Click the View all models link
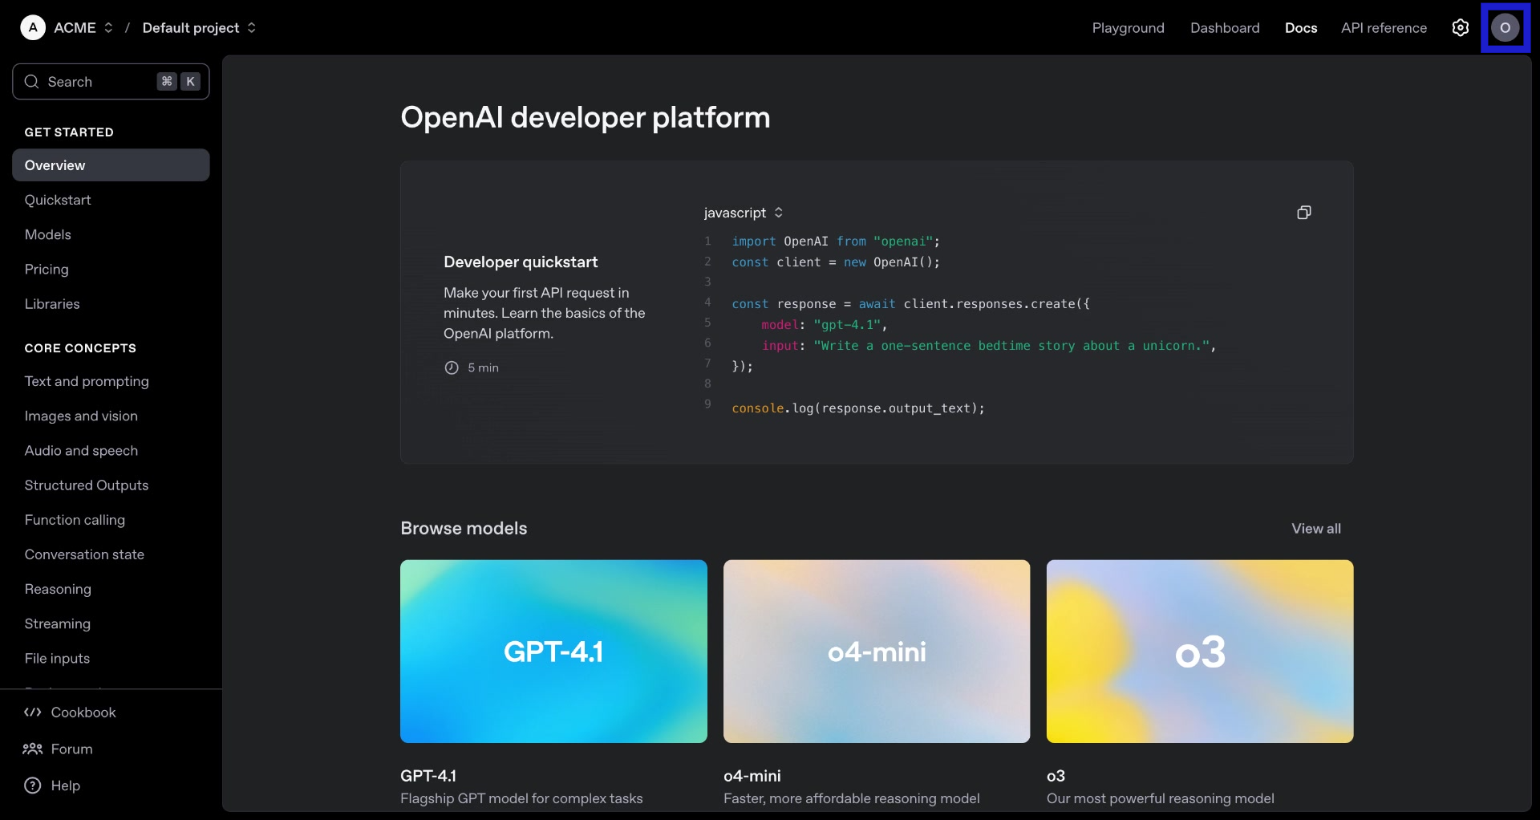This screenshot has width=1540, height=820. [x=1316, y=528]
